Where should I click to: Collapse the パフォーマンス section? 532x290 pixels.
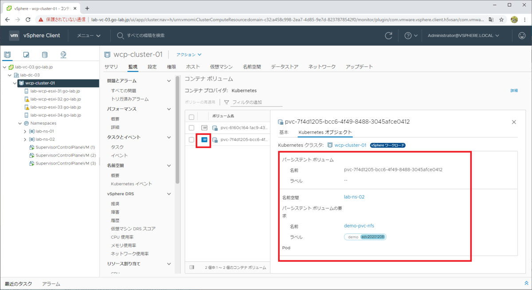pos(168,109)
